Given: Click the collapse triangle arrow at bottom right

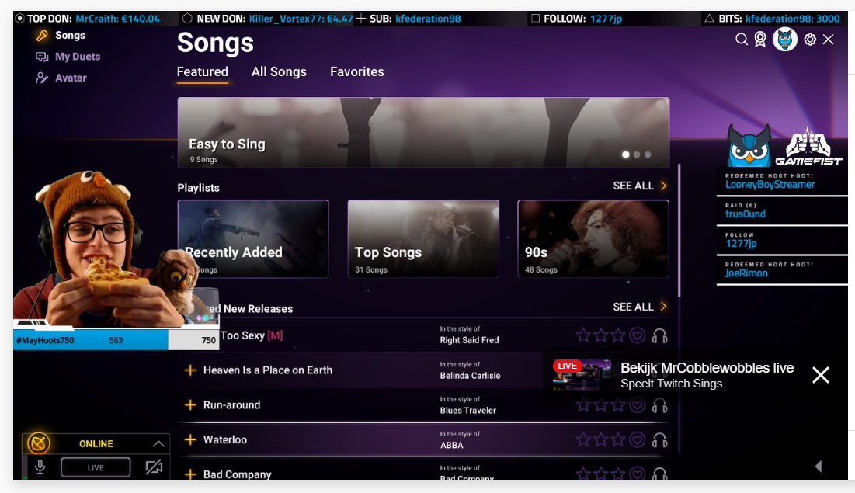Looking at the screenshot, I should coord(818,467).
